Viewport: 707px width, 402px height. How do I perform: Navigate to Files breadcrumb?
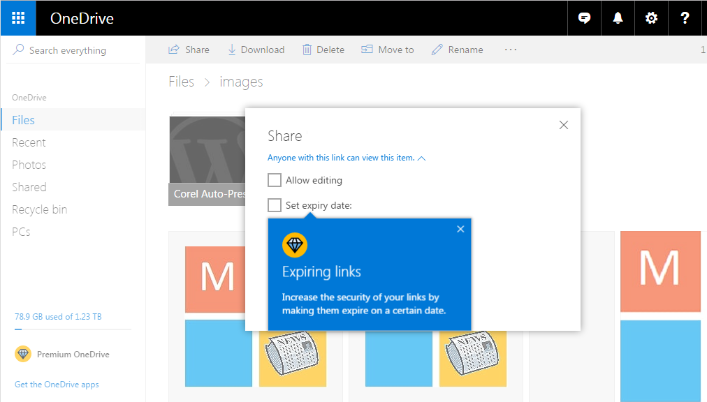tap(181, 82)
